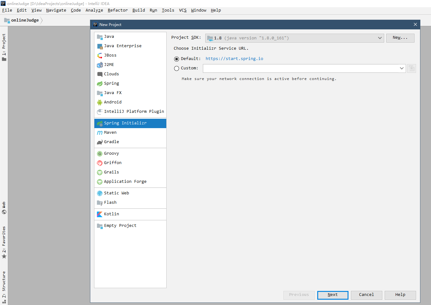The height and width of the screenshot is (305, 431).
Task: Open the Run menu
Action: (x=153, y=10)
